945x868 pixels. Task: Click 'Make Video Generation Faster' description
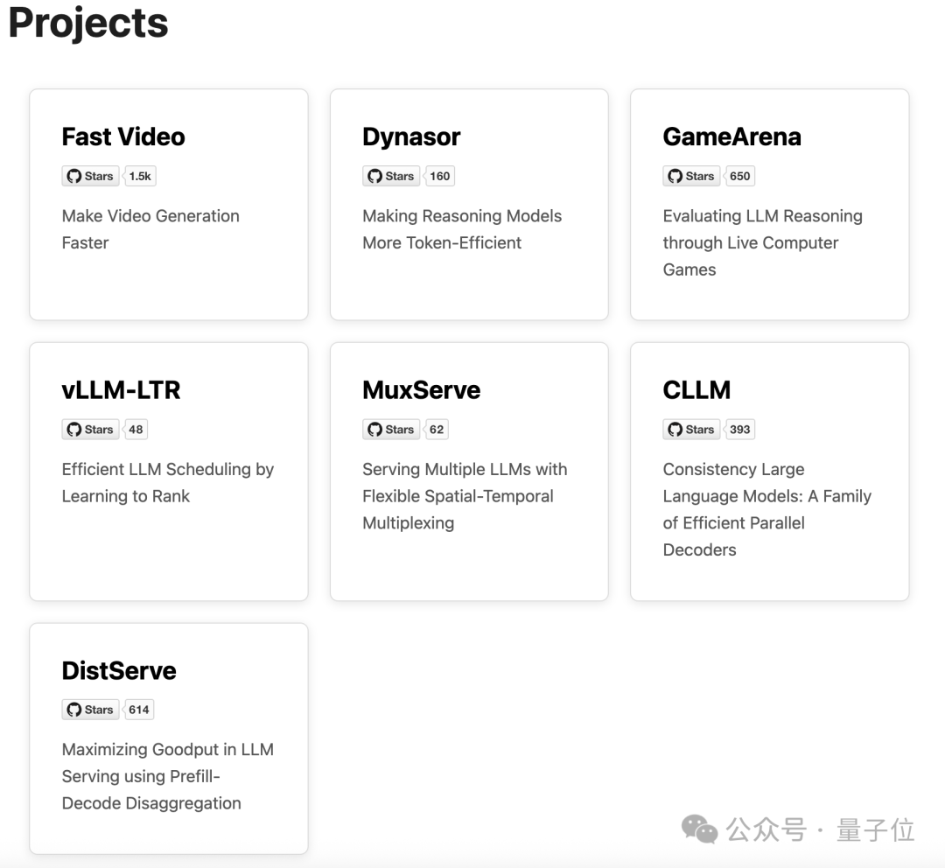click(x=150, y=229)
